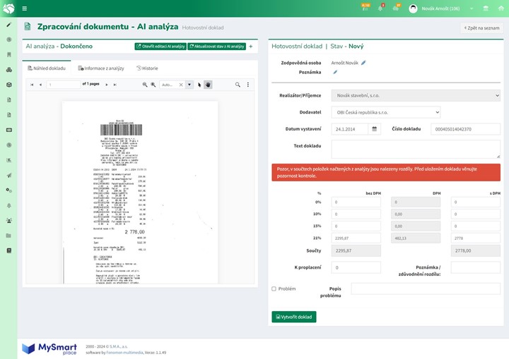Expand the Dodavatel dropdown OBI Česká republika
This screenshot has width=509, height=359.
tap(386, 112)
